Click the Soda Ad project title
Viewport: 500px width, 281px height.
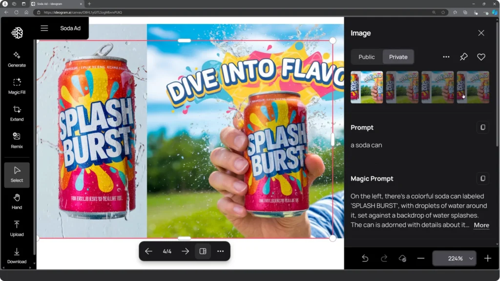(70, 28)
